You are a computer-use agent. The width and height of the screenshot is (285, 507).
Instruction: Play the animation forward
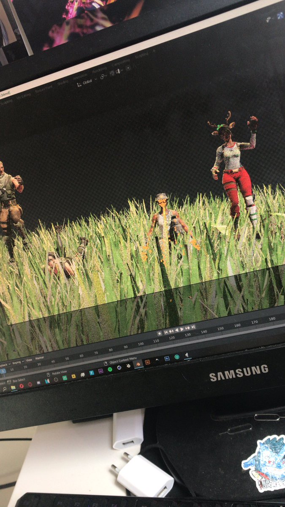(182, 329)
